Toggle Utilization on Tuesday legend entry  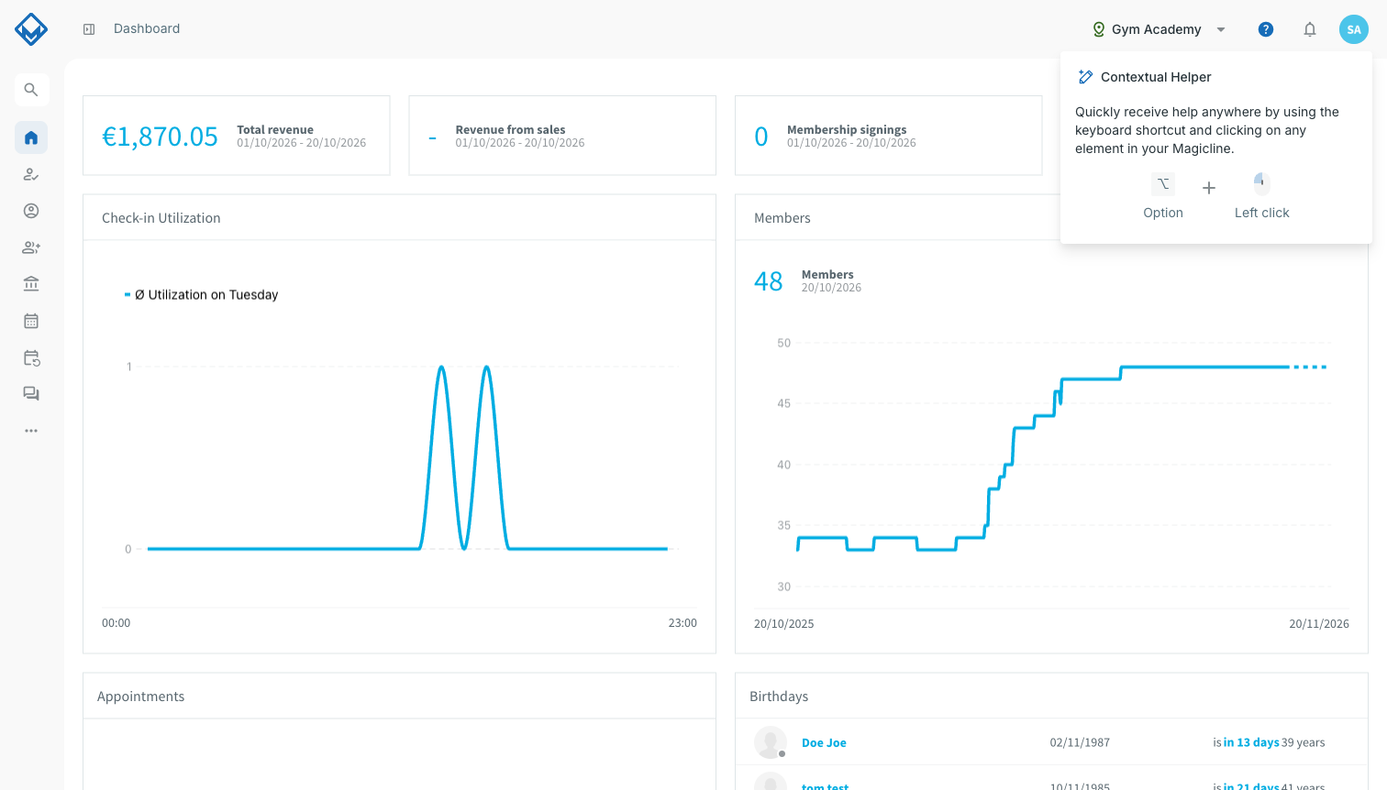point(202,294)
